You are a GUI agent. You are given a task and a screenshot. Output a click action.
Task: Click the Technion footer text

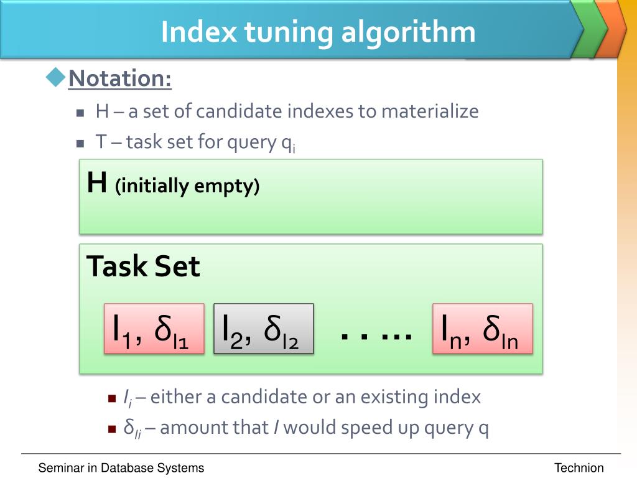(x=579, y=468)
